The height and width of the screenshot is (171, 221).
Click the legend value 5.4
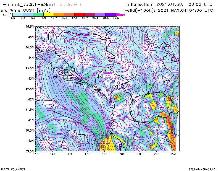pyautogui.click(x=33, y=18)
